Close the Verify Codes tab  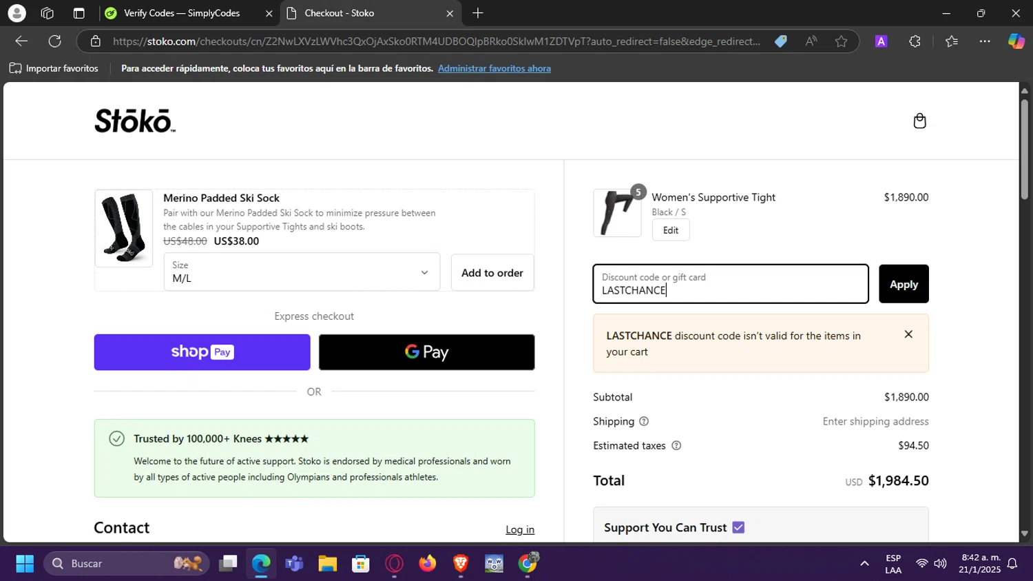269,13
